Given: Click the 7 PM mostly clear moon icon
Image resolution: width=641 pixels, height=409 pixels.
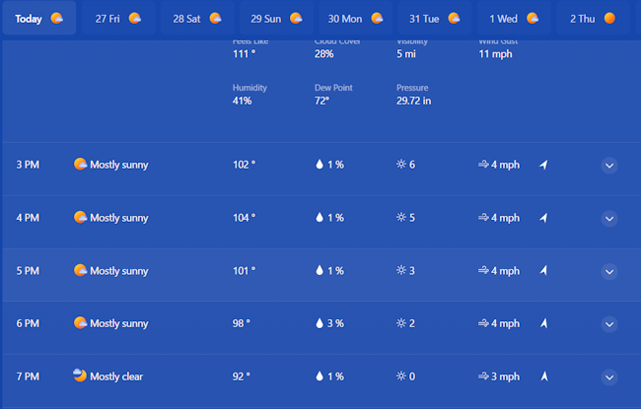Looking at the screenshot, I should [x=81, y=375].
